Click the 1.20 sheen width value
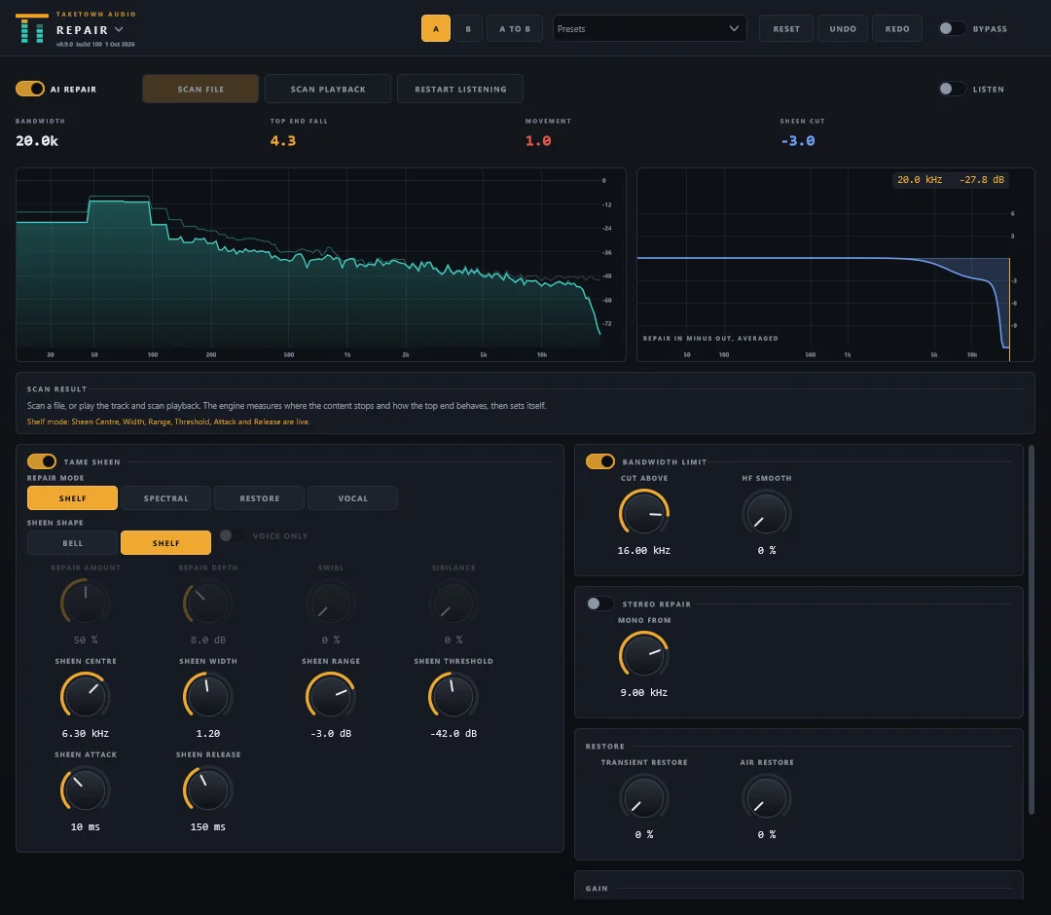Screen dimensions: 1051x915 [208, 733]
